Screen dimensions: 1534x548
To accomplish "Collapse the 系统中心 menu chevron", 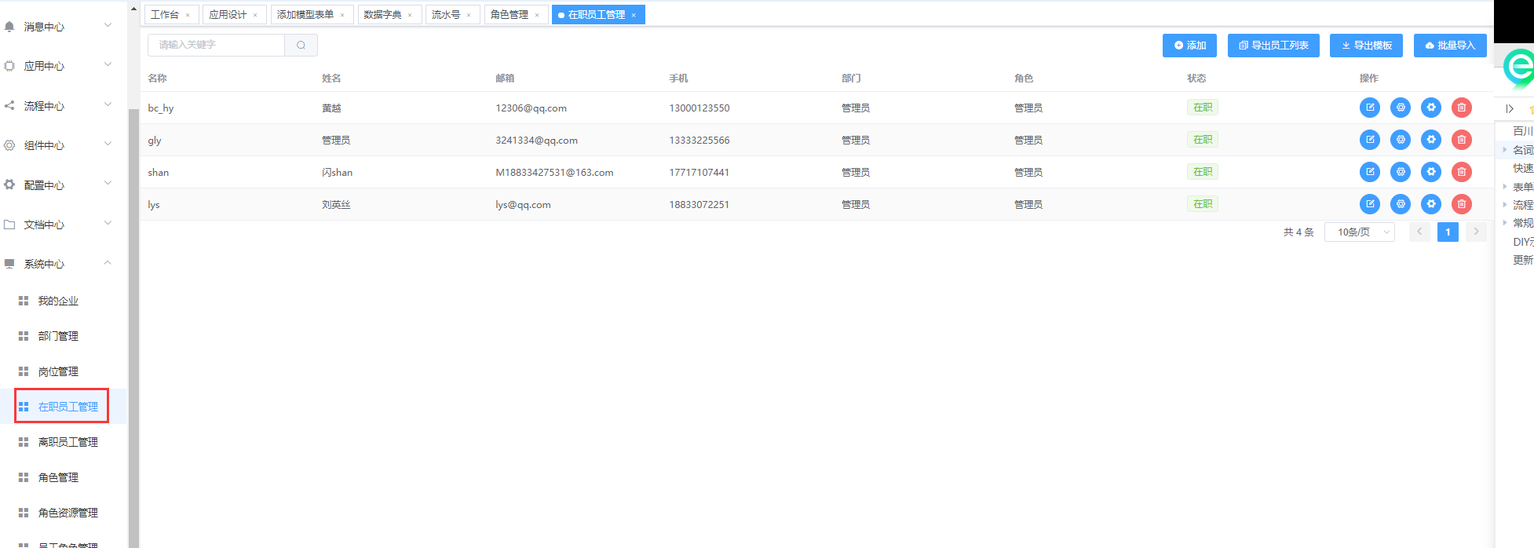I will pos(108,263).
